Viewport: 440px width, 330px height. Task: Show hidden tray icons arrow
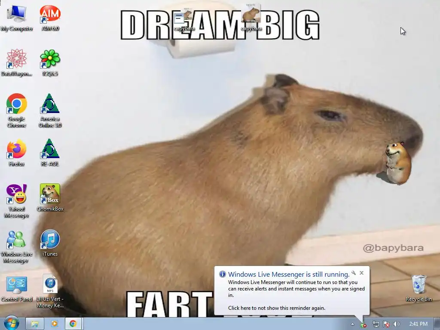[x=353, y=324]
